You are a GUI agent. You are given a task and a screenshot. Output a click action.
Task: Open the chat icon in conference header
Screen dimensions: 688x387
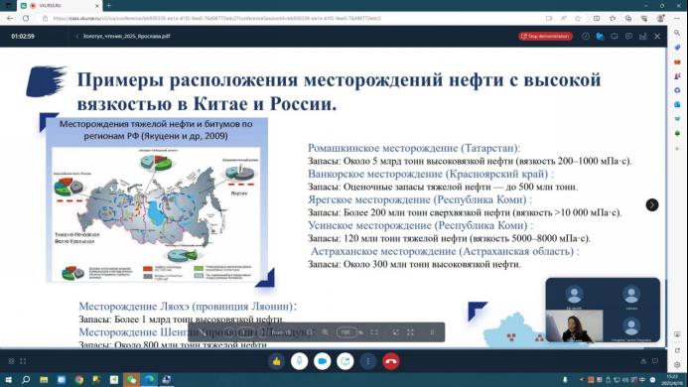[628, 37]
